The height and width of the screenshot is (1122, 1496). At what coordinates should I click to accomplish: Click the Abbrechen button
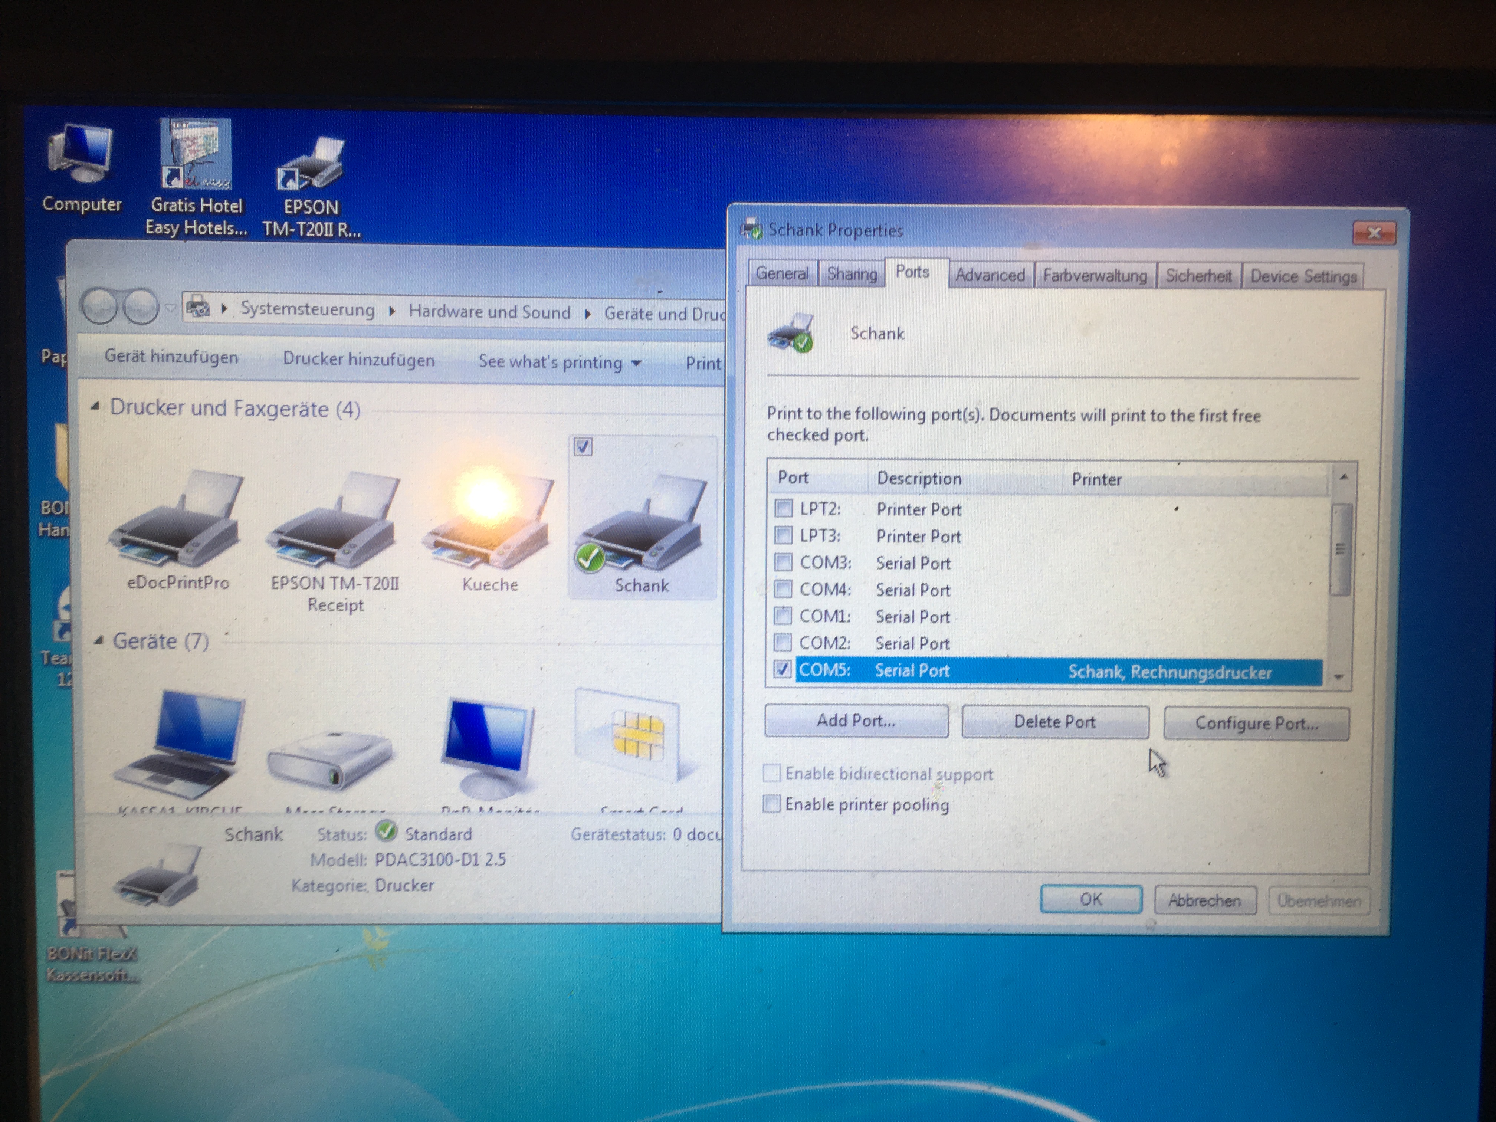(x=1204, y=901)
